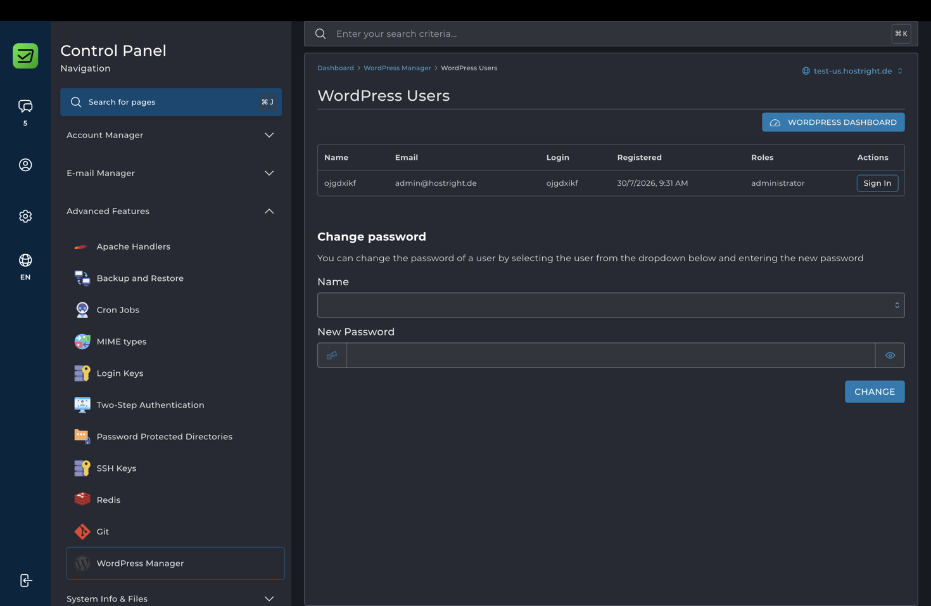Click the logout icon at sidebar bottom
Image resolution: width=931 pixels, height=606 pixels.
tap(25, 581)
